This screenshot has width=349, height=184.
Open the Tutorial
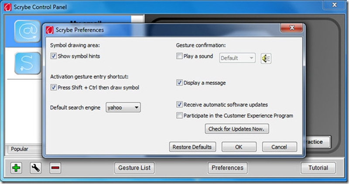click(318, 168)
